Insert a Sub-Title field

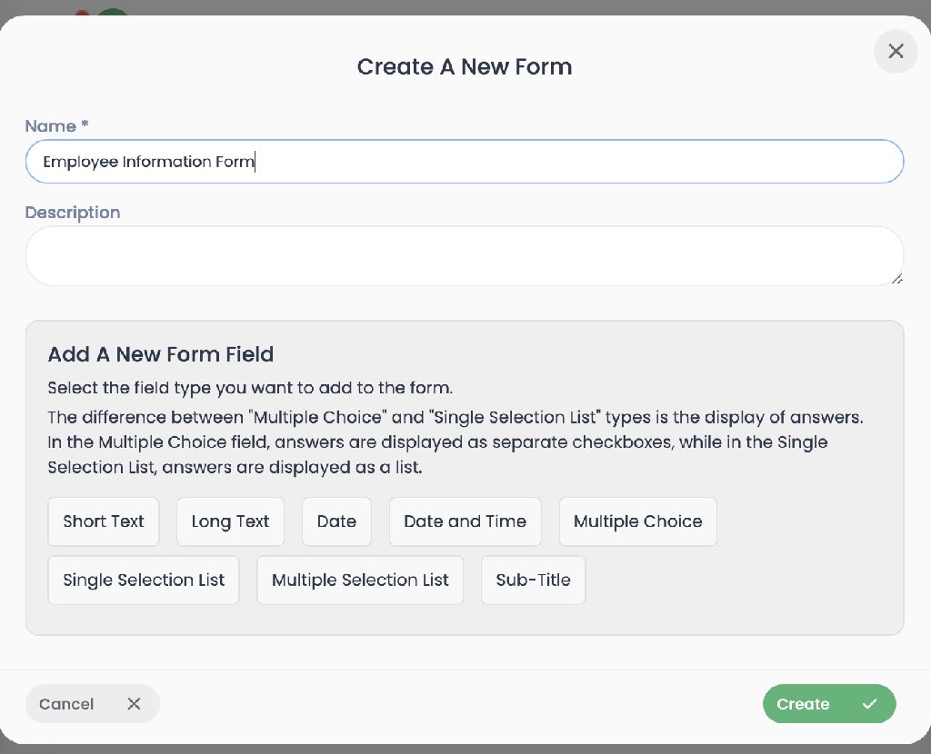pos(533,580)
